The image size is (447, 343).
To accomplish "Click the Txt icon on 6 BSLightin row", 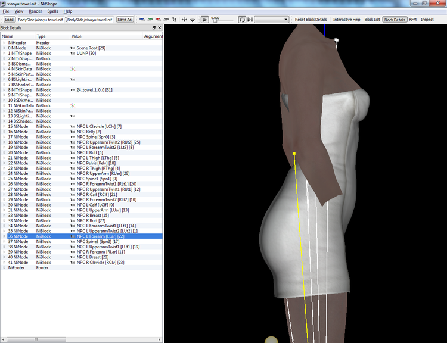I will point(73,79).
